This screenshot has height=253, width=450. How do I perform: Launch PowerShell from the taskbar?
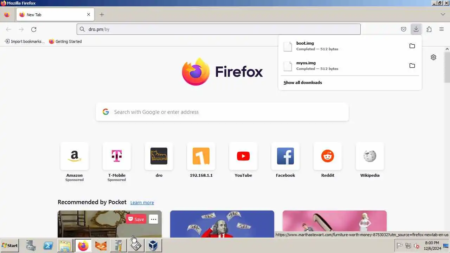tap(48, 246)
